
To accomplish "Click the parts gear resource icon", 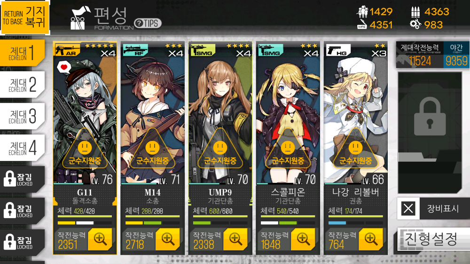I will (415, 24).
